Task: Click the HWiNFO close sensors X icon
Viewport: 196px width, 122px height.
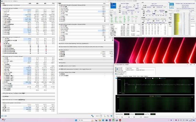Action: click(x=112, y=116)
